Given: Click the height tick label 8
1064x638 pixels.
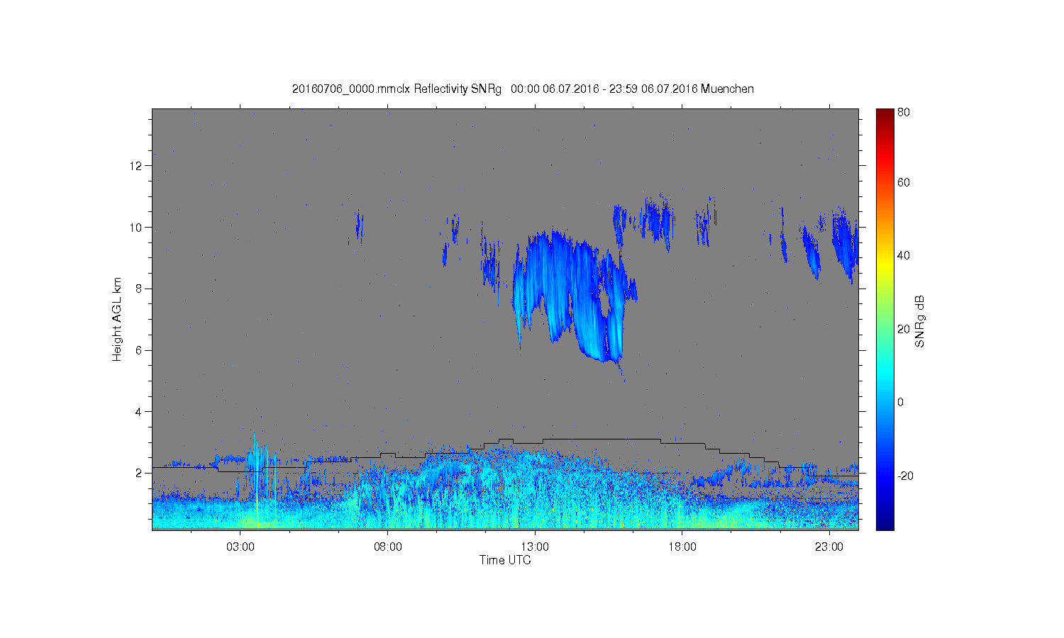Looking at the screenshot, I should coord(140,289).
